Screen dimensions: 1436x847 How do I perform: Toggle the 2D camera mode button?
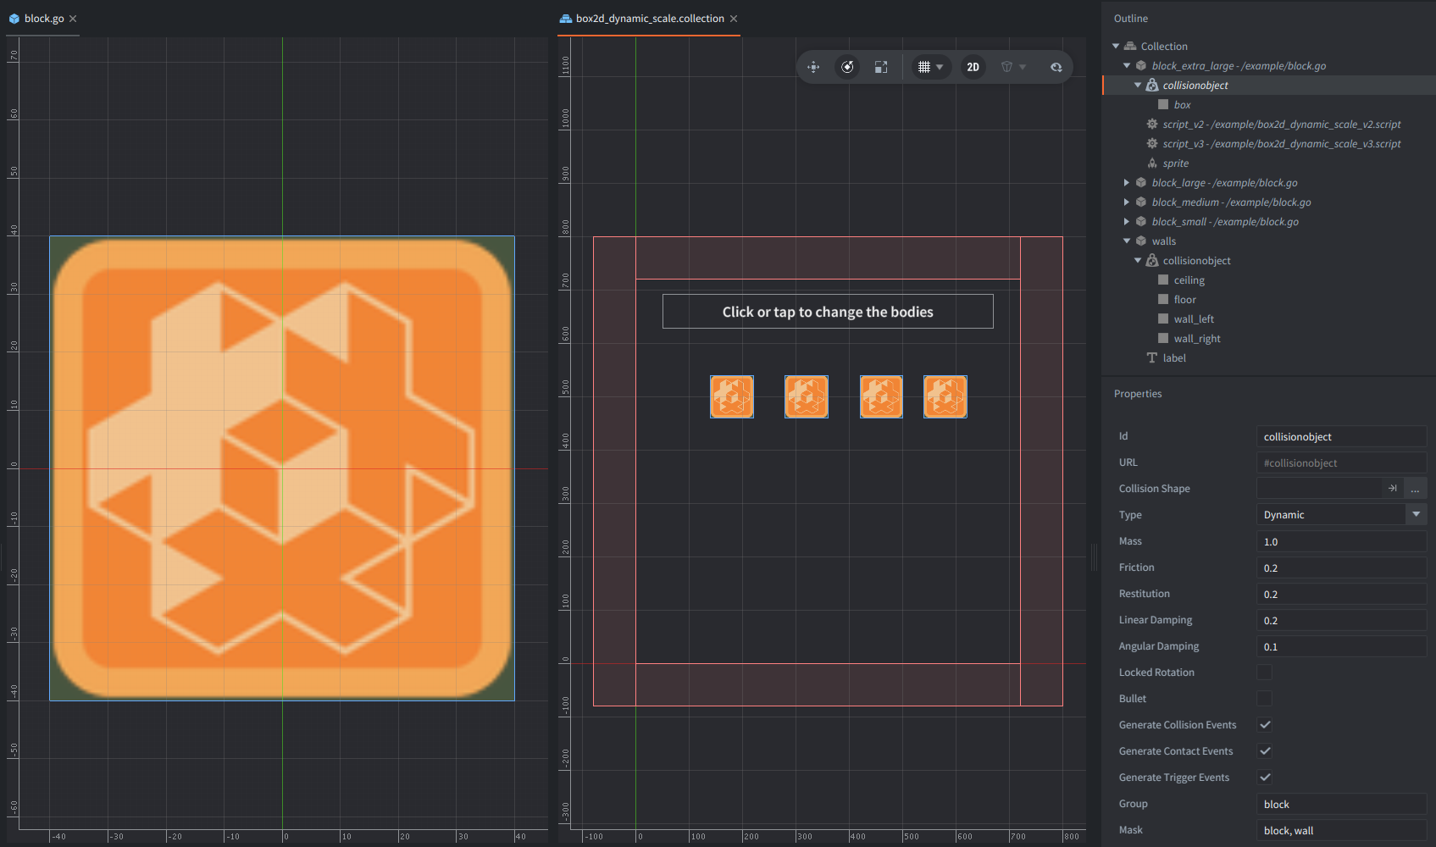coord(973,67)
